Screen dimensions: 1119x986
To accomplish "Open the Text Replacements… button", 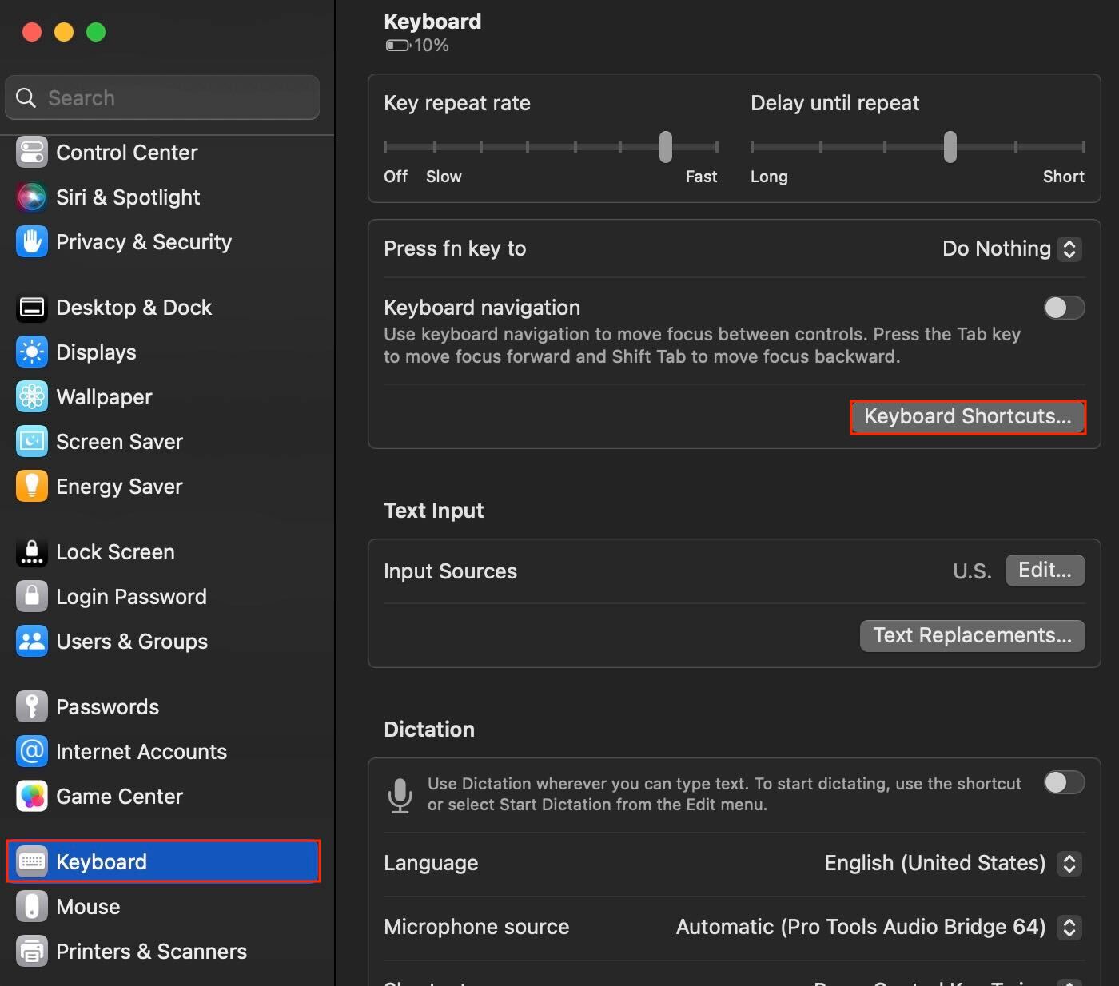I will click(972, 636).
